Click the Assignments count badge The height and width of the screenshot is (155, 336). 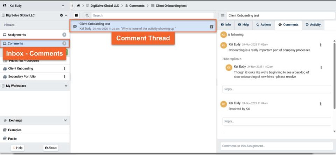click(x=64, y=35)
